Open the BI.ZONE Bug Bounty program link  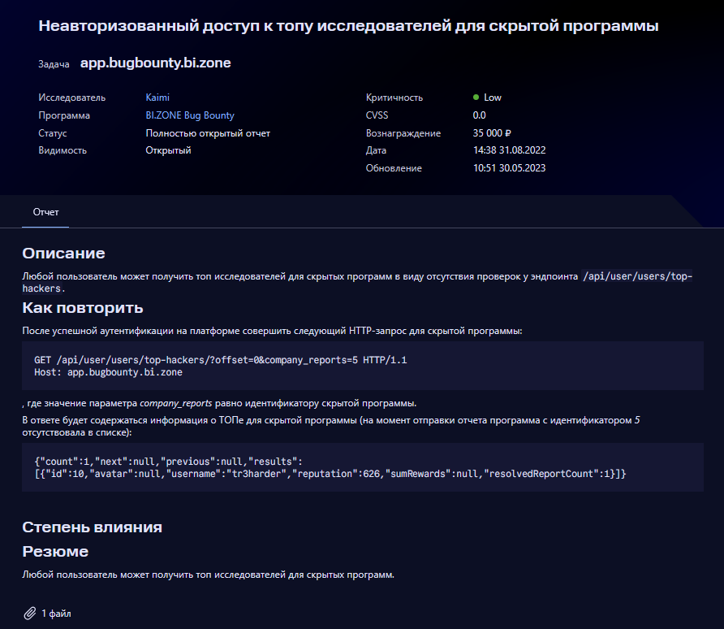click(x=190, y=115)
